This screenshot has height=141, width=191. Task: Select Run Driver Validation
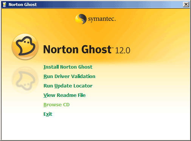(69, 77)
